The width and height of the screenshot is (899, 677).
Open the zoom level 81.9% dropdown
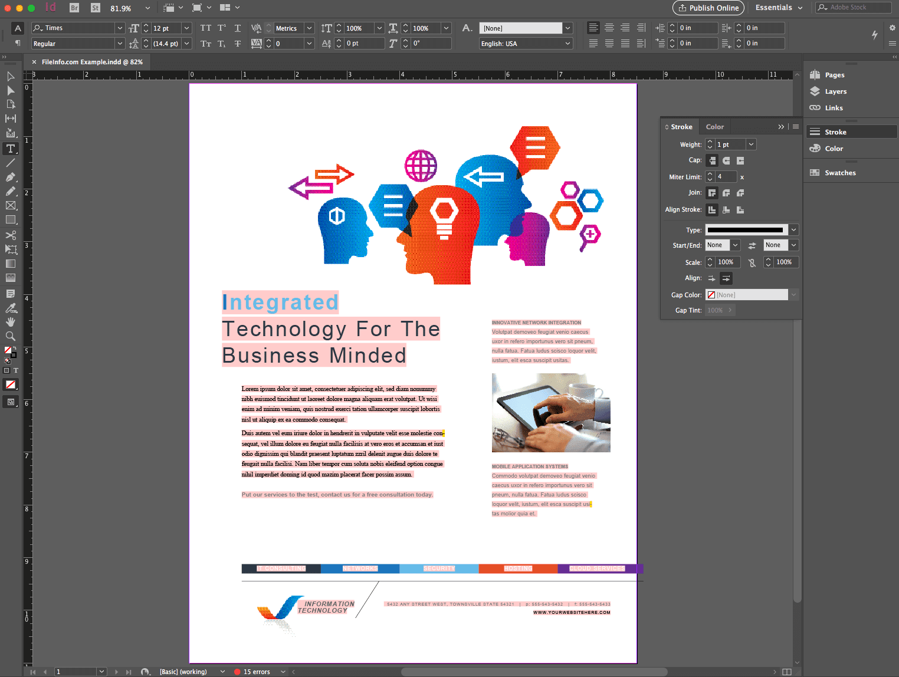(x=147, y=8)
